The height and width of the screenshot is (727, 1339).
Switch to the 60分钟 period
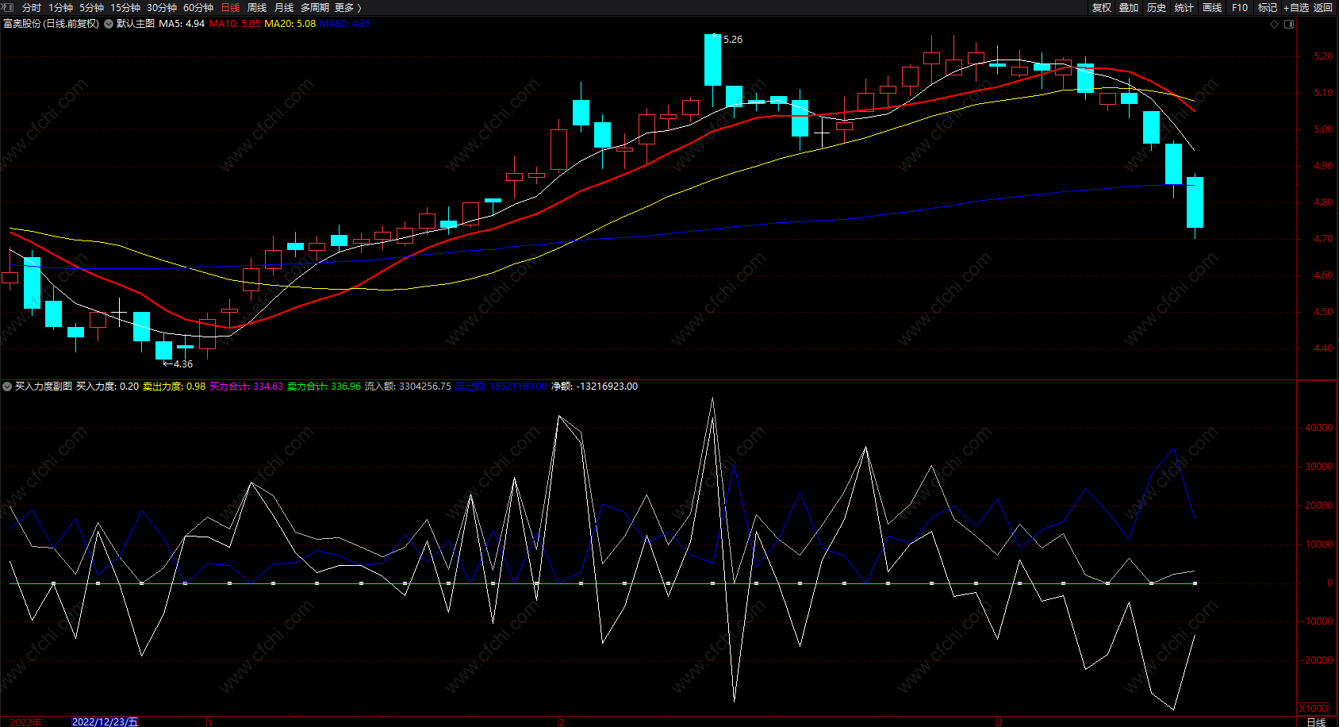[198, 7]
